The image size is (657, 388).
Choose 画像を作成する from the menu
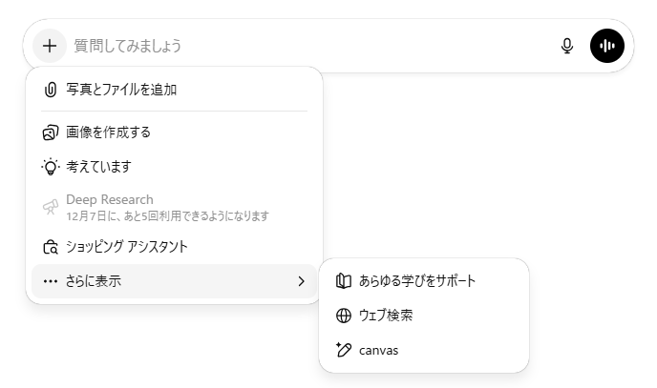click(108, 133)
